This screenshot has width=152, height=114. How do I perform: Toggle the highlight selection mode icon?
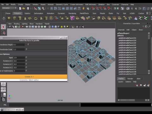click(88, 9)
